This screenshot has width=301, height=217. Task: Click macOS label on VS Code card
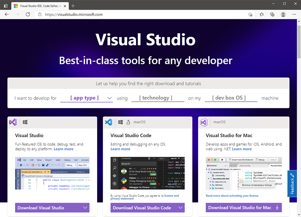140,122
